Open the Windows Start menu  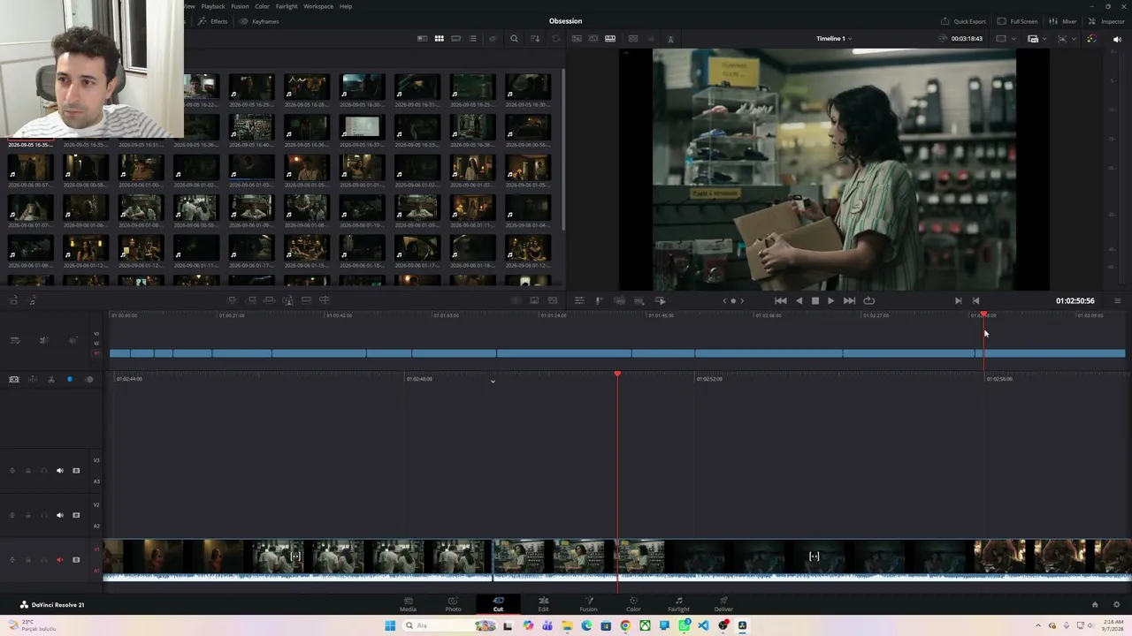(x=390, y=625)
